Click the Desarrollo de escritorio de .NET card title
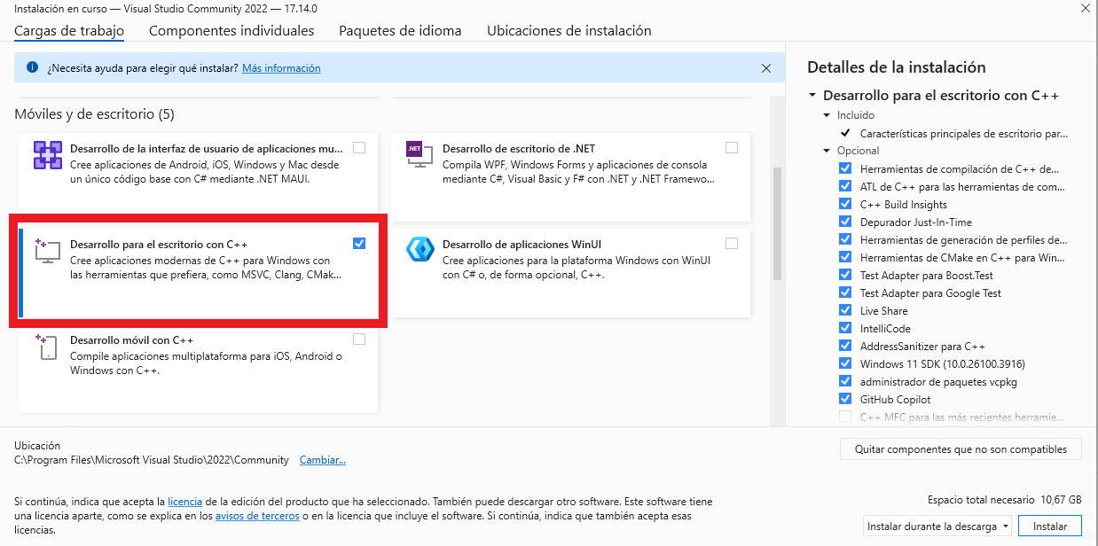 (519, 148)
